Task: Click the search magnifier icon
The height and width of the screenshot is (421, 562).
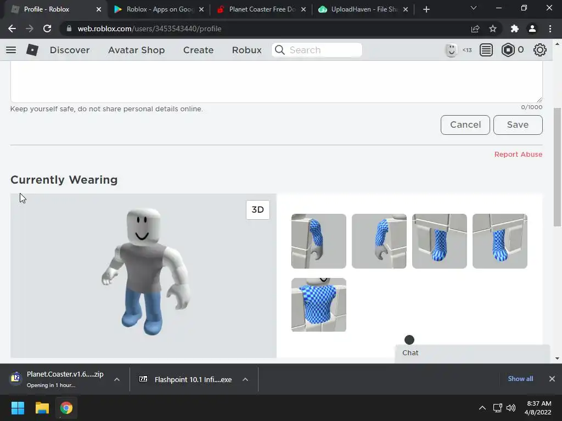Action: click(x=280, y=50)
